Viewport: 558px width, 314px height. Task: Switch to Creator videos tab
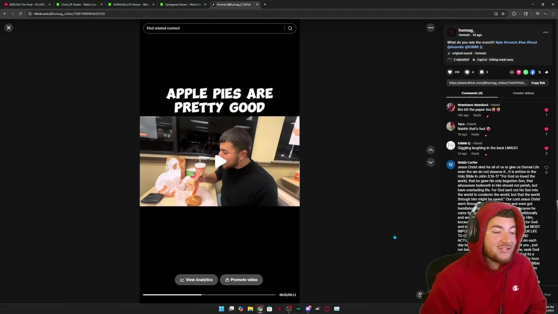[523, 93]
